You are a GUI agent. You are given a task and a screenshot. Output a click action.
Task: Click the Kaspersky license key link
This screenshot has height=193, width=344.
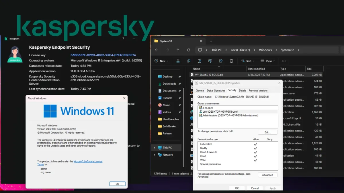(x=103, y=55)
